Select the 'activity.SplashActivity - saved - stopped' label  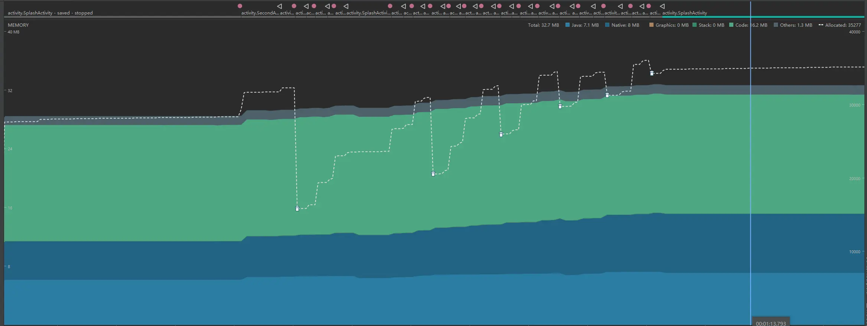pos(50,13)
